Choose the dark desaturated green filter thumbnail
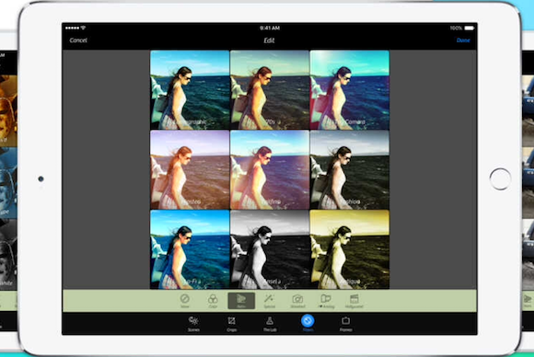This screenshot has width=534, height=357. (350, 170)
